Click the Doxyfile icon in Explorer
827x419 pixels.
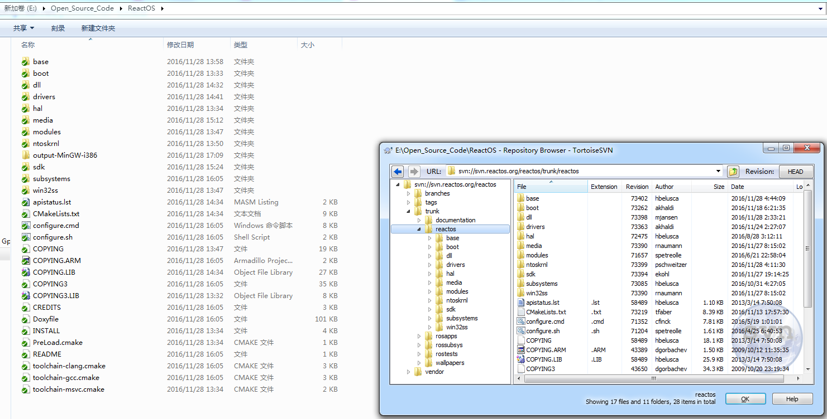pos(26,319)
